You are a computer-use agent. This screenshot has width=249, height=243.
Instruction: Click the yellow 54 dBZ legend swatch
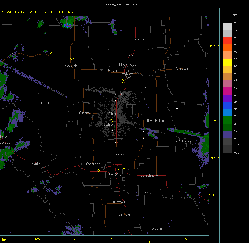[x=227, y=62]
